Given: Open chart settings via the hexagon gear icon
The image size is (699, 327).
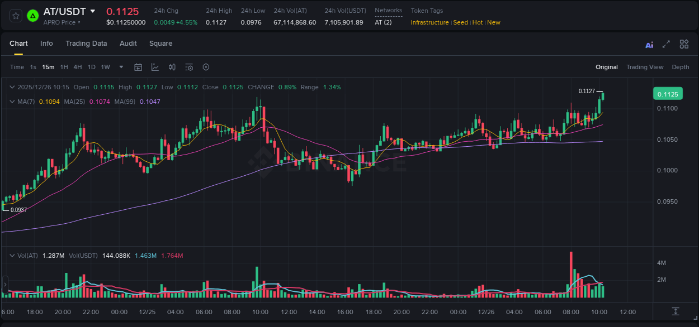Looking at the screenshot, I should pyautogui.click(x=206, y=67).
